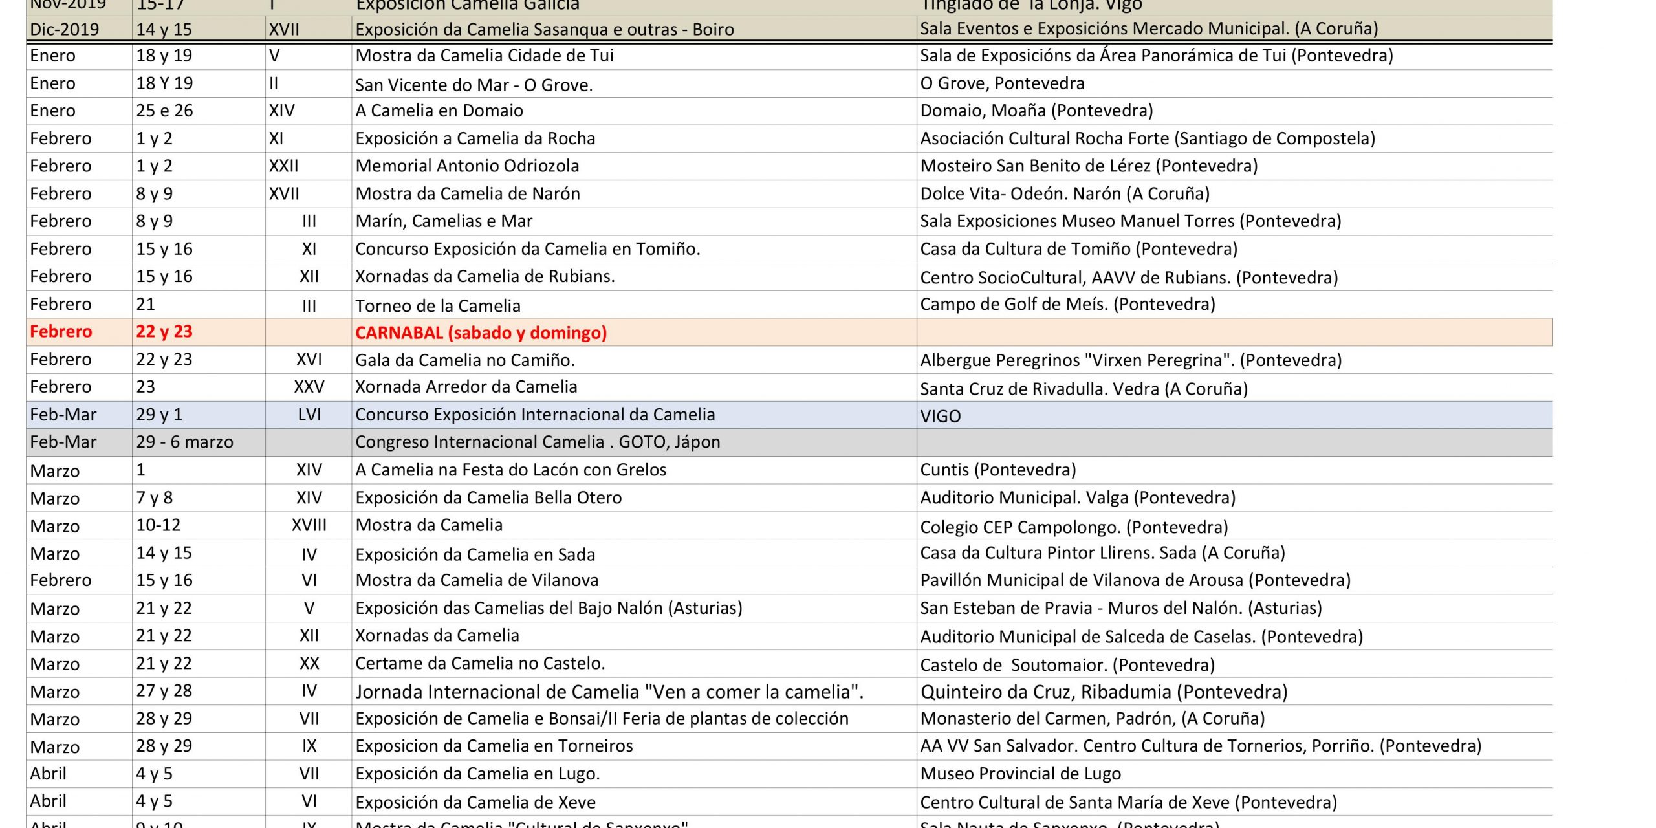This screenshot has width=1656, height=828.
Task: Click Quinteiro da Cruz, Ribadumia cell
Action: (1104, 692)
